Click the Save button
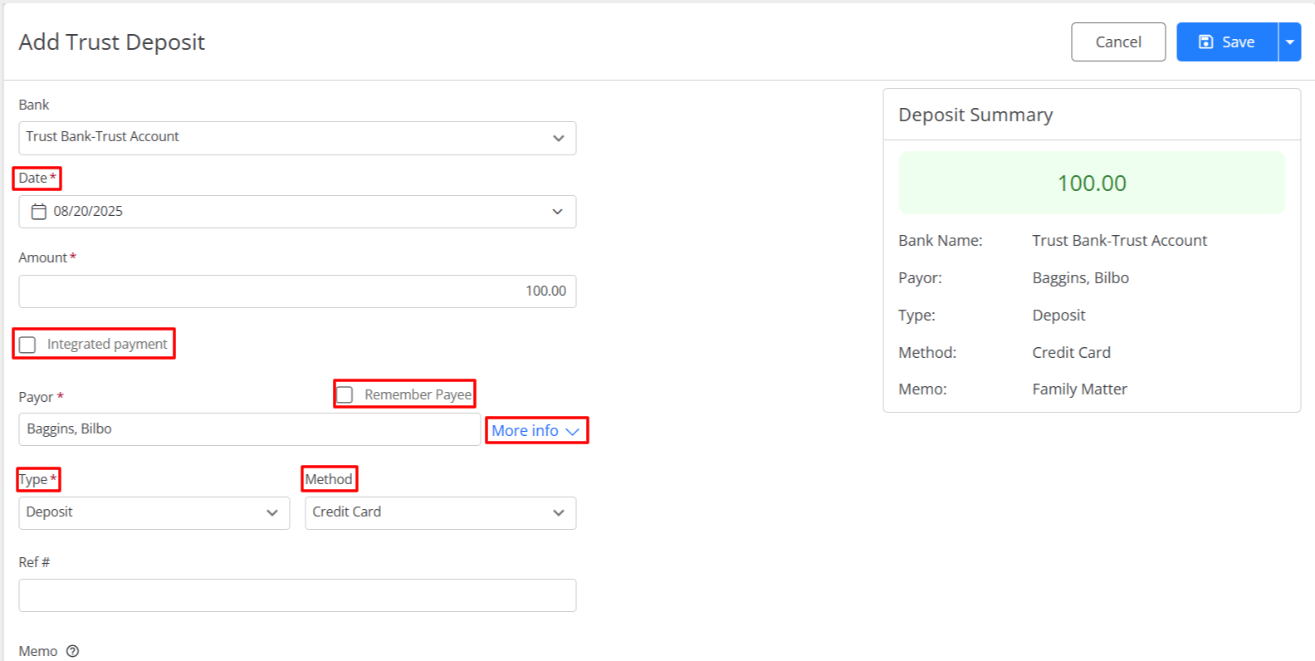The height and width of the screenshot is (661, 1315). point(1227,42)
